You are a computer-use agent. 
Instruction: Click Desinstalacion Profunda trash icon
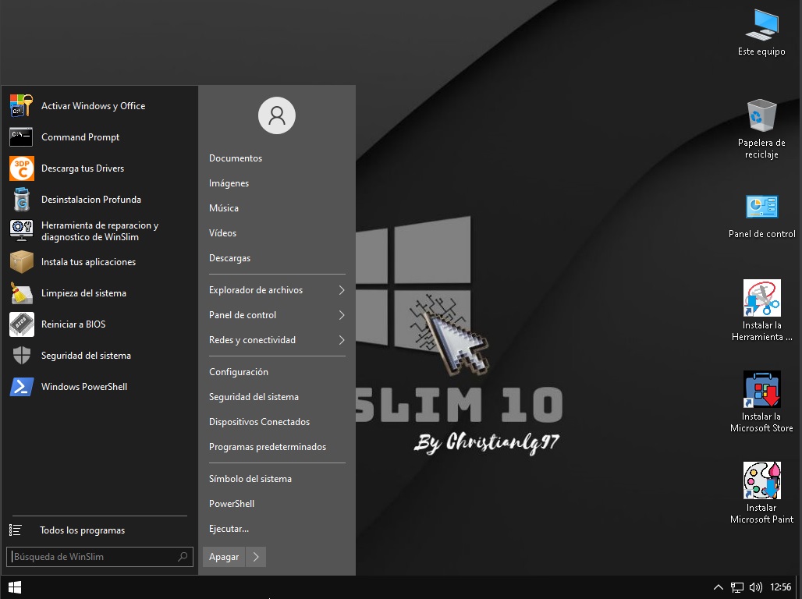22,200
